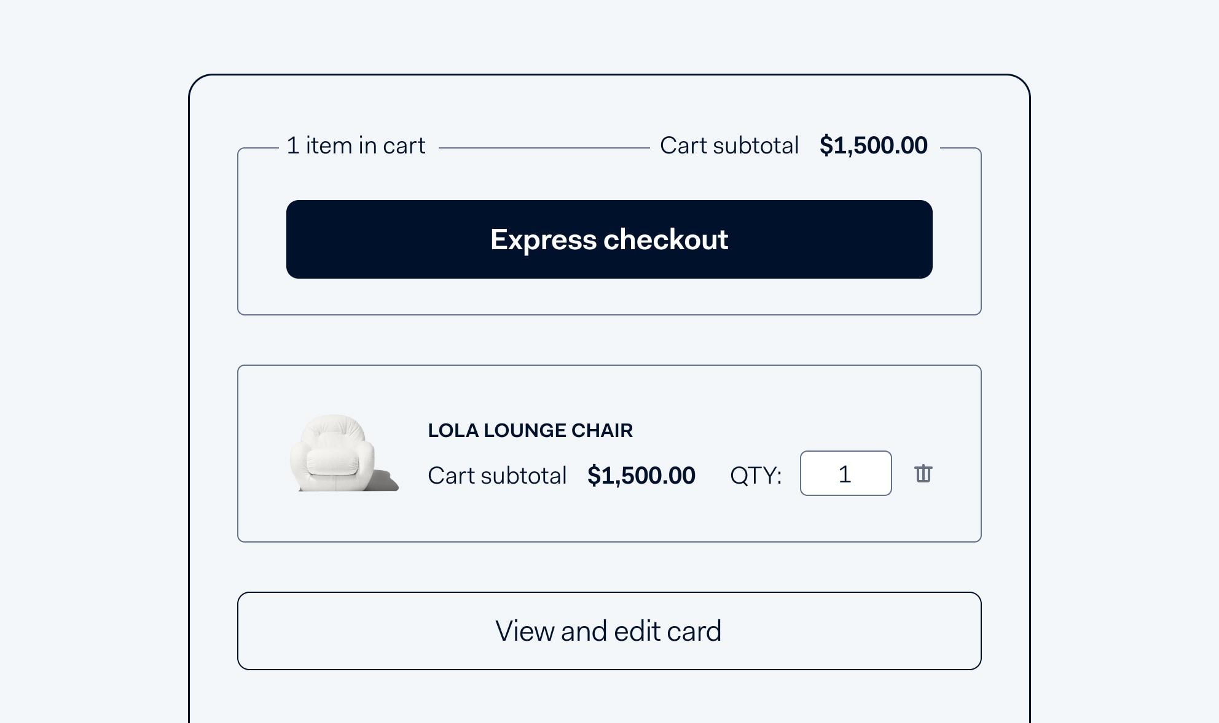1219x723 pixels.
Task: Click the LOLA LOUNGE CHAIR product title
Action: coord(530,430)
